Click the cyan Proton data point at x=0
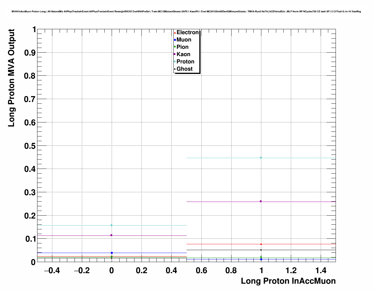The width and height of the screenshot is (373, 291). 112,225
